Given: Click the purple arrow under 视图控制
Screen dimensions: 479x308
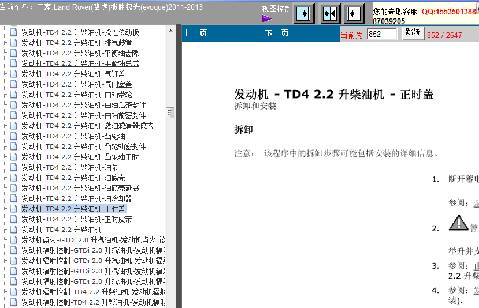Looking at the screenshot, I should (266, 18).
